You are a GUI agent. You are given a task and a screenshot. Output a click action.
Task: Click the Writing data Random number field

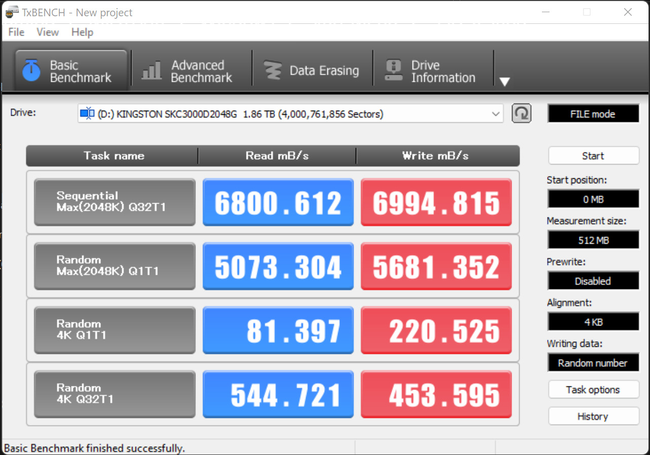593,363
